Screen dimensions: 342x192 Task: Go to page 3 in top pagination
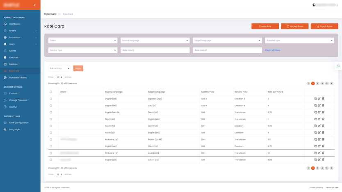click(317, 84)
